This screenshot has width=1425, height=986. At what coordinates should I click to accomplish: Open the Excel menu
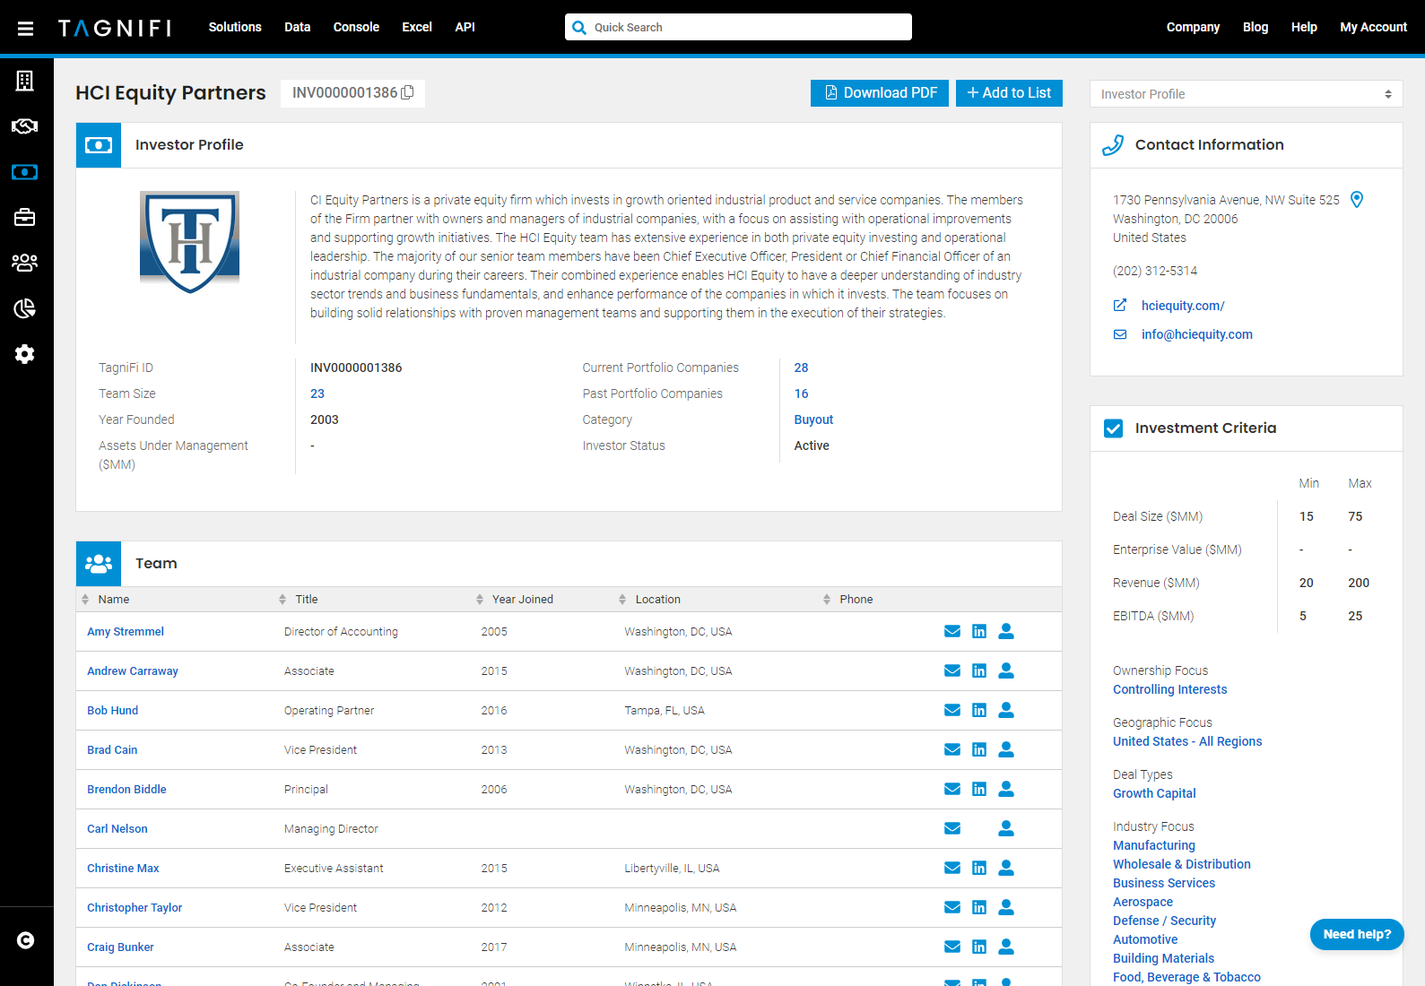417,27
